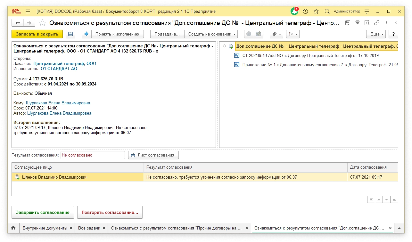Viewport: 412px width, 242px height.
Task: Open the Автор link Шурлакова Елена Владимировна
Action: 59,113
